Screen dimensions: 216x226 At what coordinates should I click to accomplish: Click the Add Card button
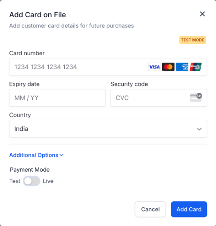point(189,209)
